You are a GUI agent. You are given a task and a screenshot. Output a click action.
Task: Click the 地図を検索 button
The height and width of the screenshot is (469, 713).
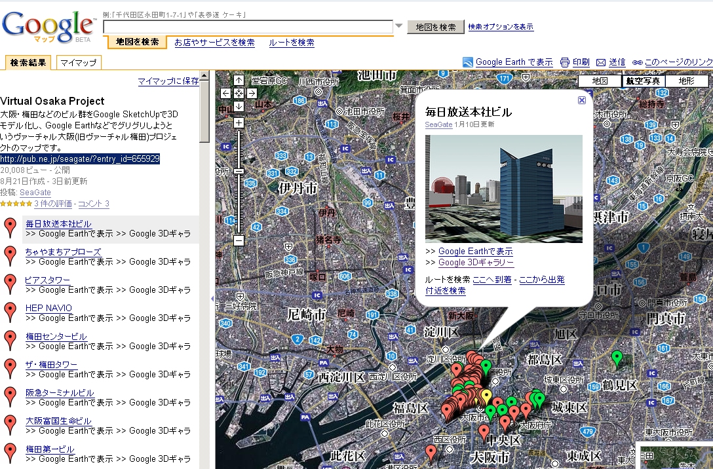[436, 27]
